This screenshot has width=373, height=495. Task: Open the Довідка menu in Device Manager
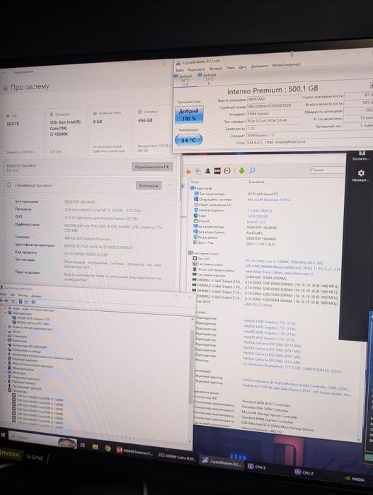tap(36, 296)
